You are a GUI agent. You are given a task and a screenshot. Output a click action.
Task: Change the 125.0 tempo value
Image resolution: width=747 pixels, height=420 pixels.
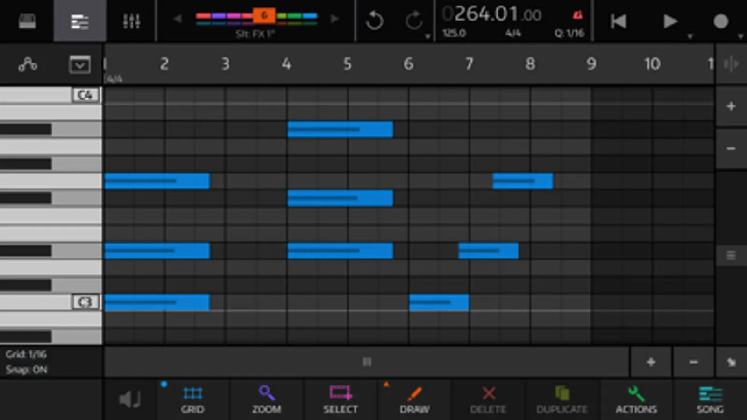tap(454, 33)
